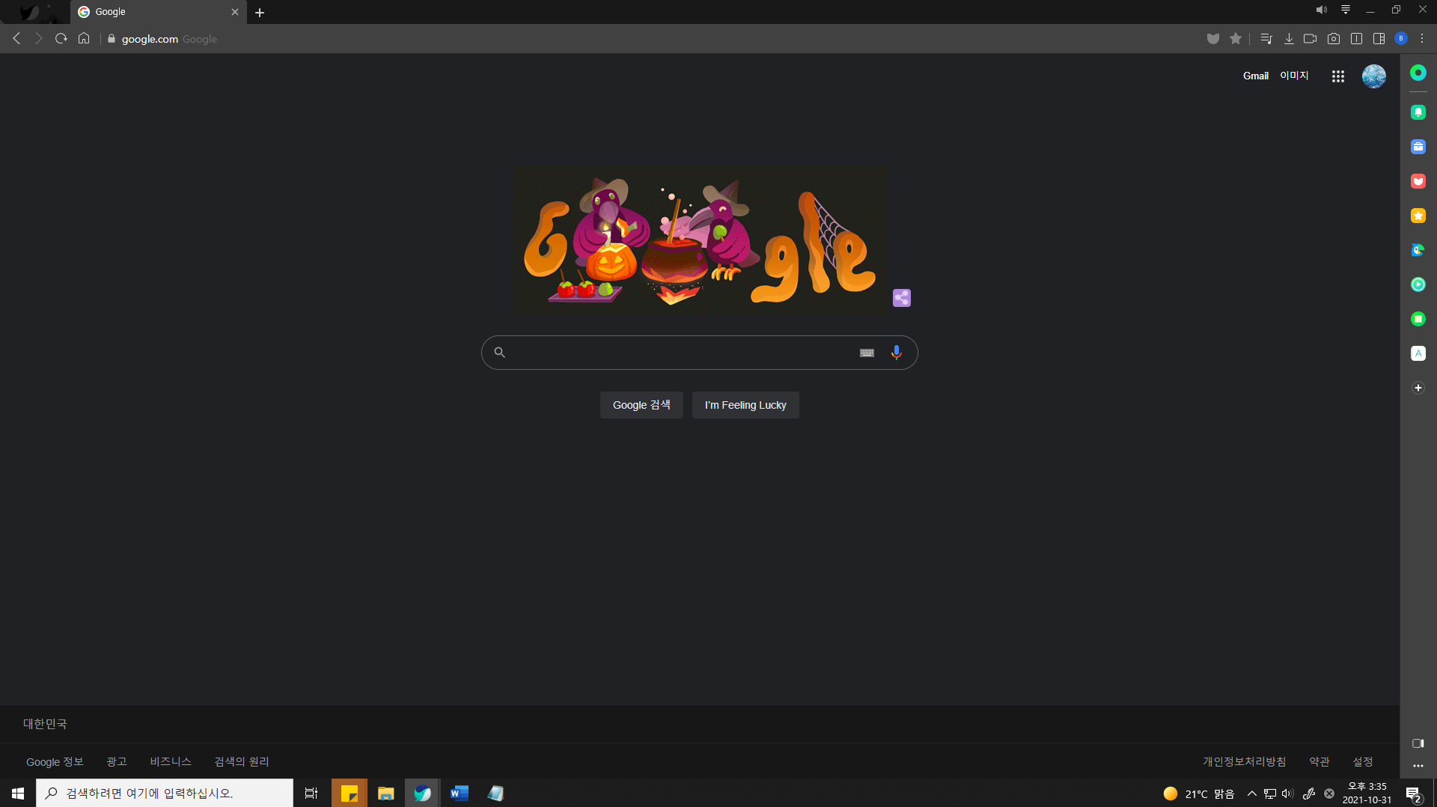Click into the Google search box
Viewport: 1437px width, 807px height.
coord(699,353)
